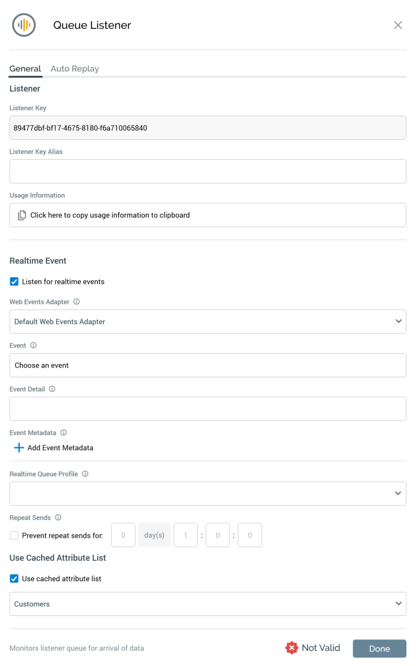
Task: Toggle Use cached attribute list checkbox
Action: click(x=14, y=579)
